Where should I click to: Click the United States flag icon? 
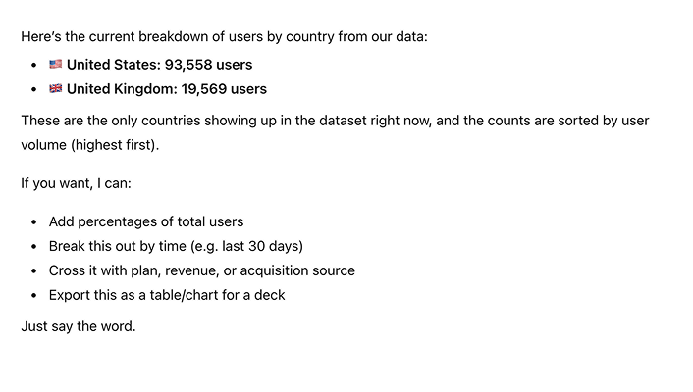56,65
